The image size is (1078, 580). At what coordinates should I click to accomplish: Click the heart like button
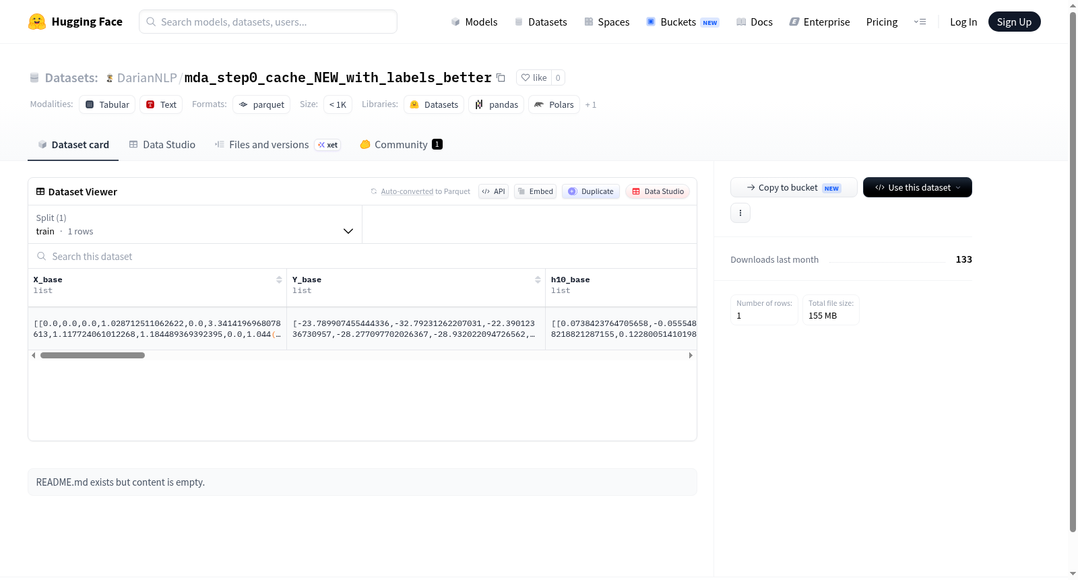point(534,77)
